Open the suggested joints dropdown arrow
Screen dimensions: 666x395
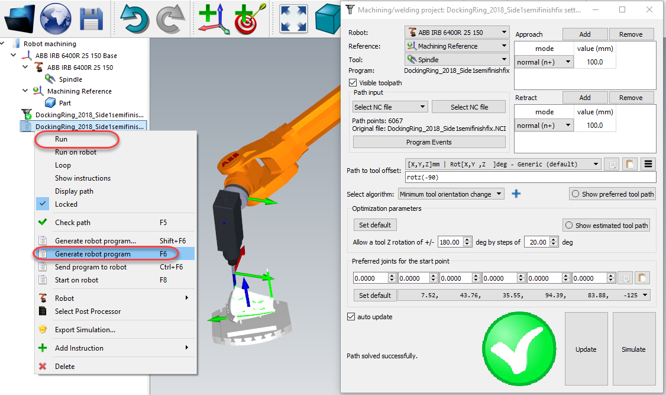pos(645,295)
